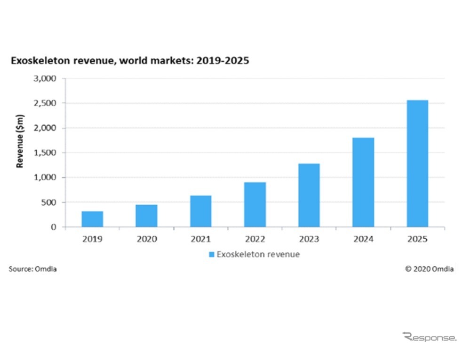Click the 2019 x-axis year label
This screenshot has width=462, height=347.
[x=92, y=239]
